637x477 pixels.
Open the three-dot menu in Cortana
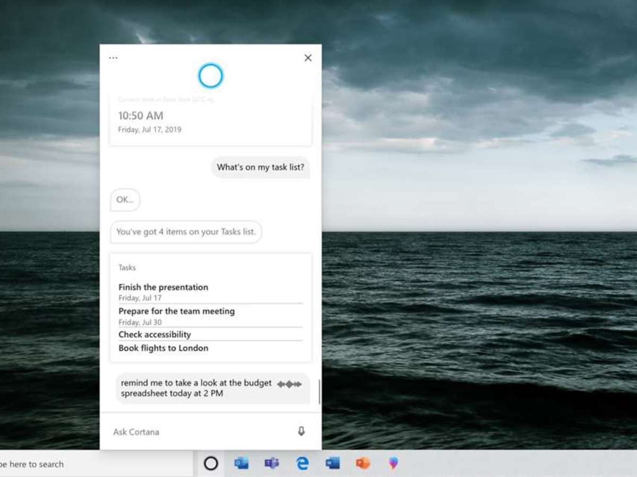113,58
